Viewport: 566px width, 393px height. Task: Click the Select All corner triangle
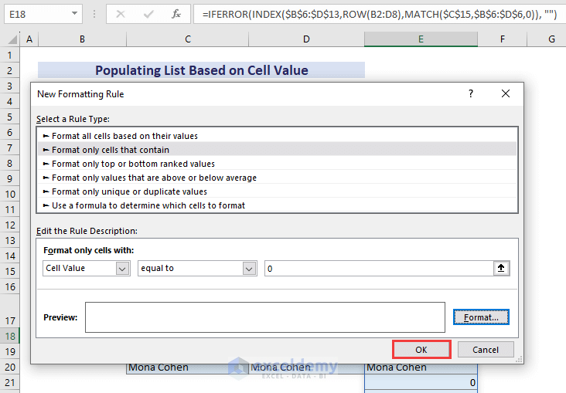tap(9, 39)
